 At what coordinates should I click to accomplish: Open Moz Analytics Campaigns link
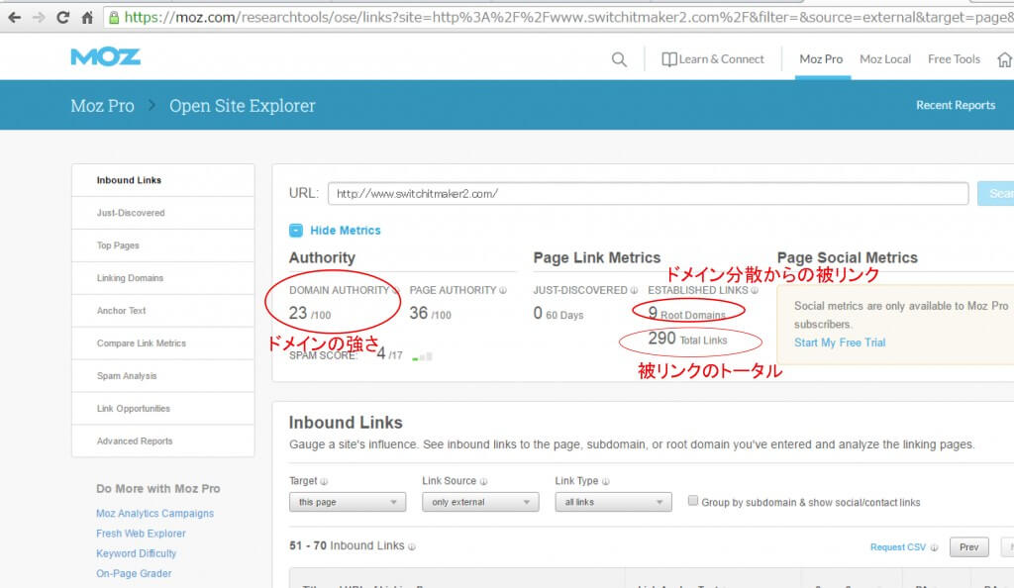point(154,513)
